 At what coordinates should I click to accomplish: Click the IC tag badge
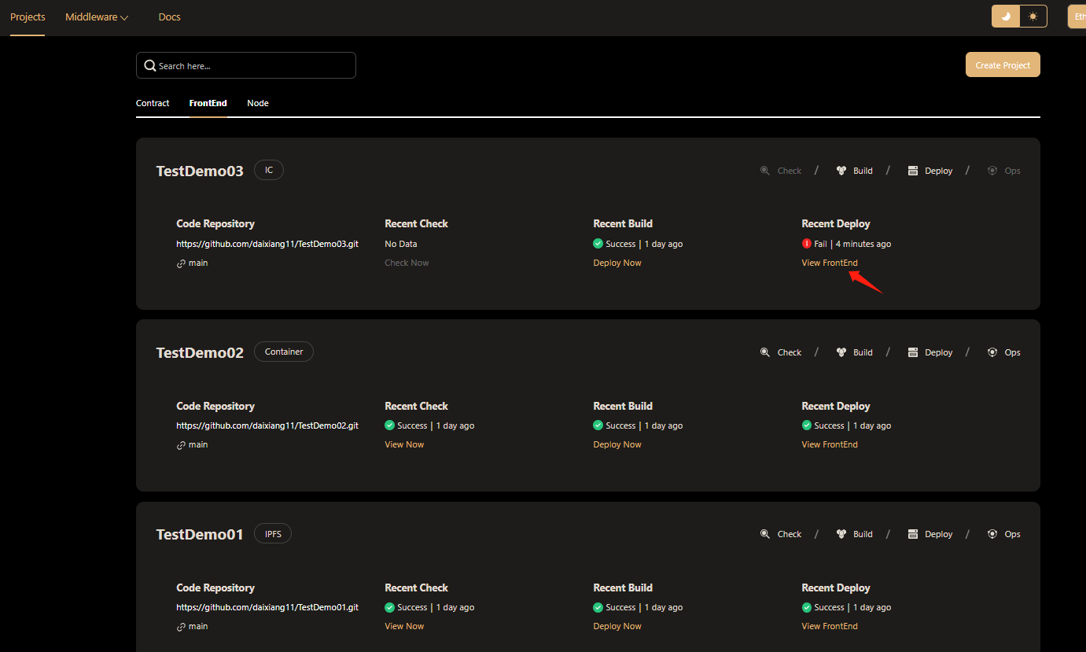click(269, 170)
